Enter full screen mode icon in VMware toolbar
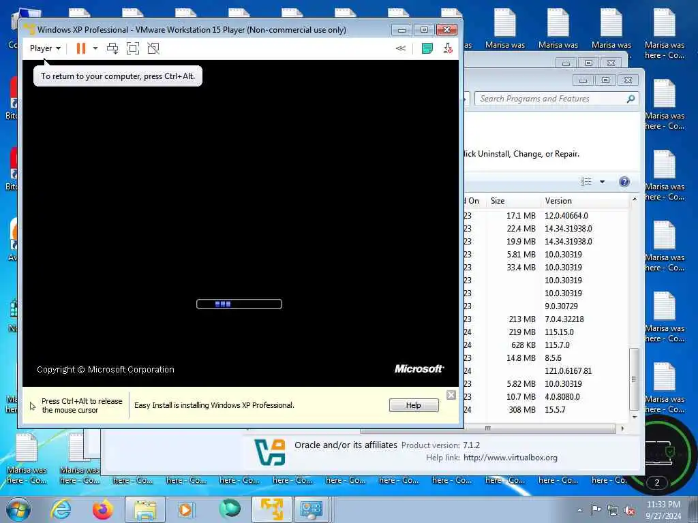 pyautogui.click(x=133, y=48)
